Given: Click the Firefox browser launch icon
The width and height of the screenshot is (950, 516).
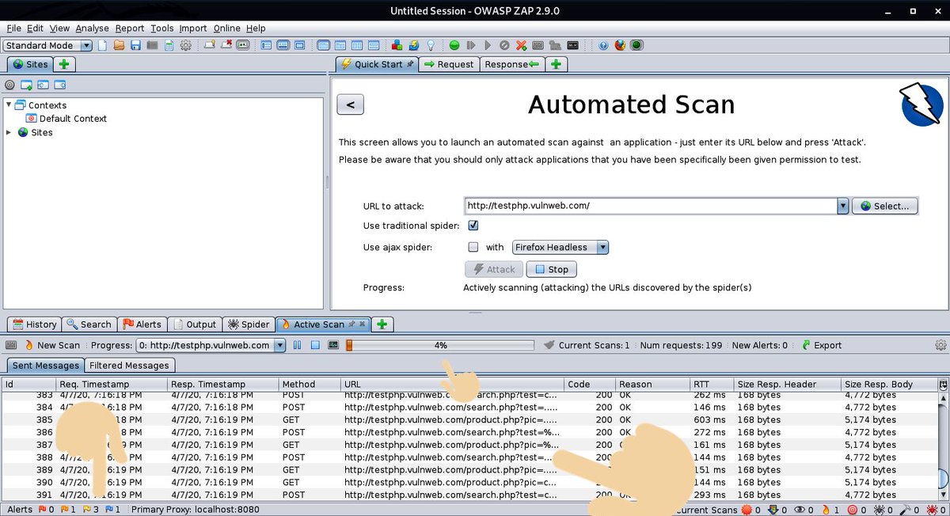Looking at the screenshot, I should tap(620, 45).
